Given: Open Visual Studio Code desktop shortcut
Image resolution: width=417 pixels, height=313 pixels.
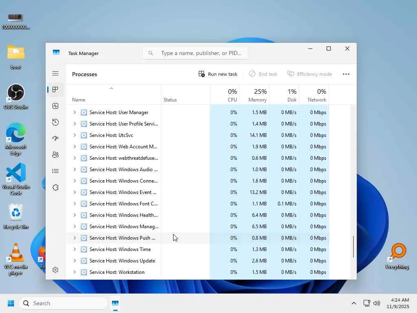Looking at the screenshot, I should tap(16, 179).
